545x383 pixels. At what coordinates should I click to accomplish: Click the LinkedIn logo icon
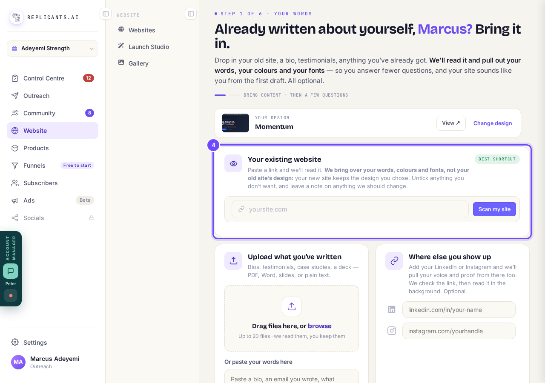click(x=392, y=309)
